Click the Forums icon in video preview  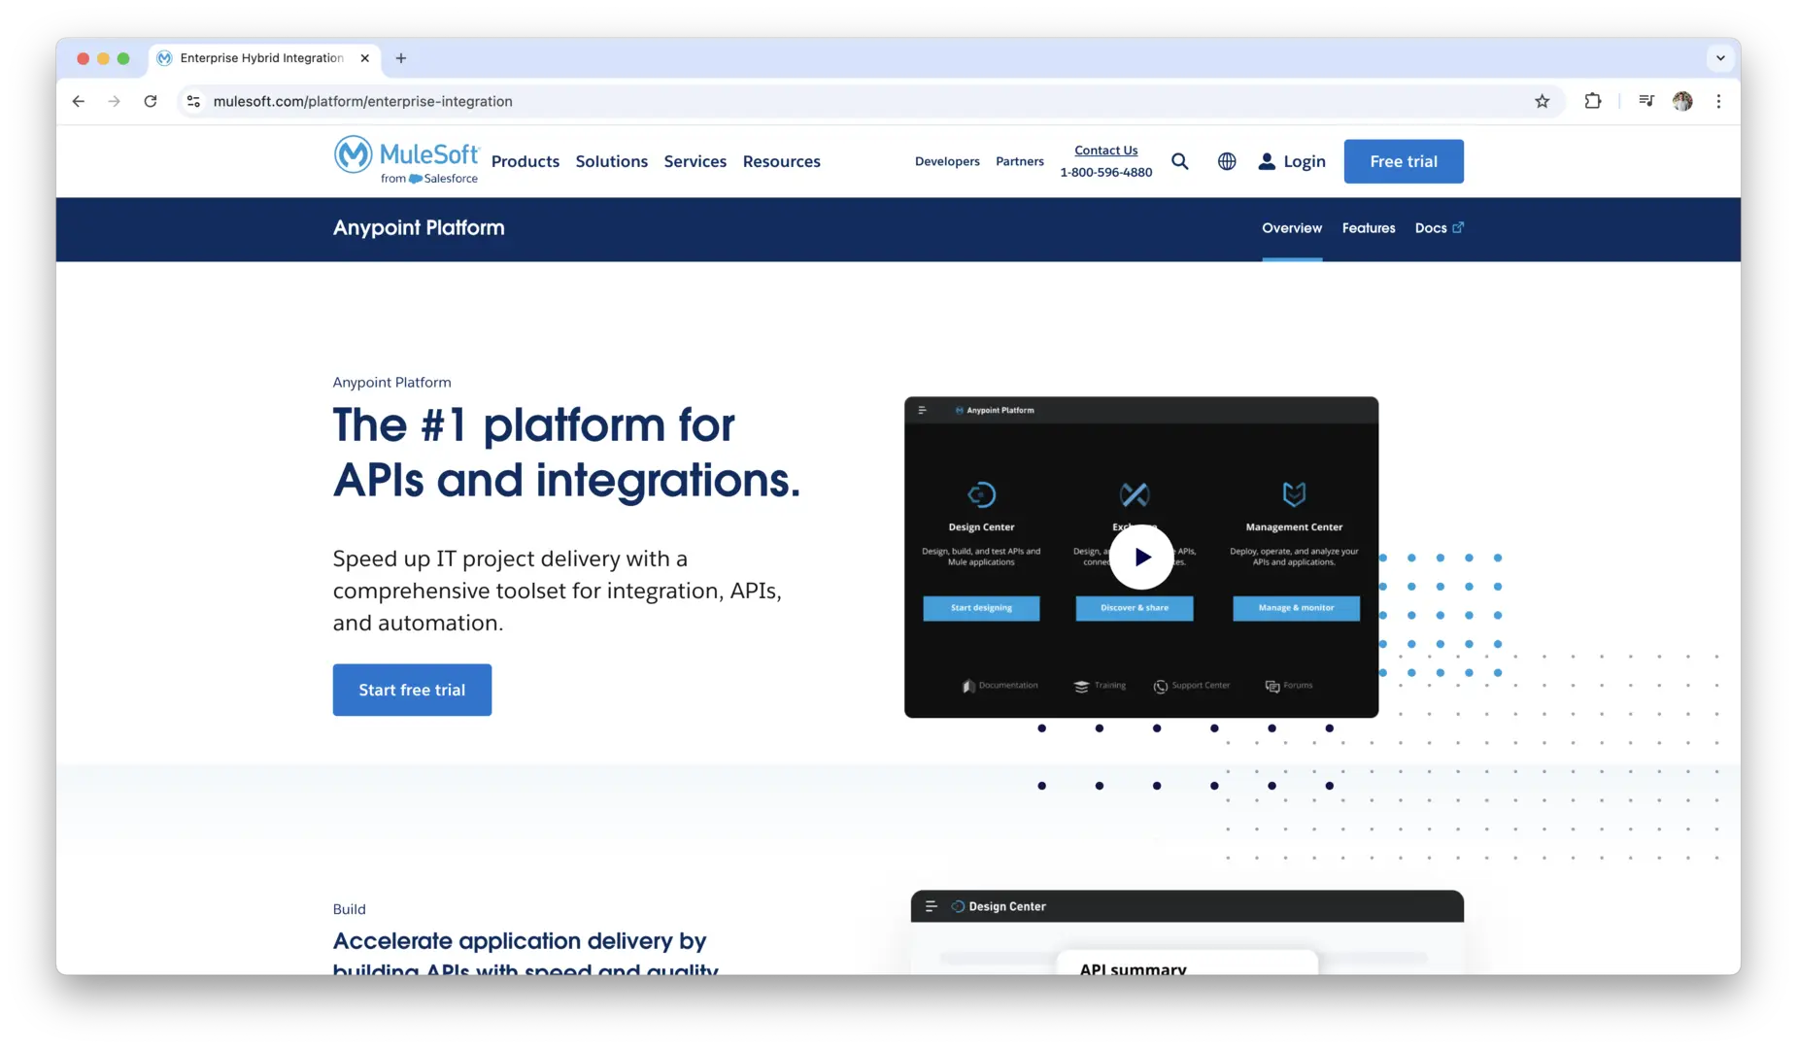(1272, 686)
